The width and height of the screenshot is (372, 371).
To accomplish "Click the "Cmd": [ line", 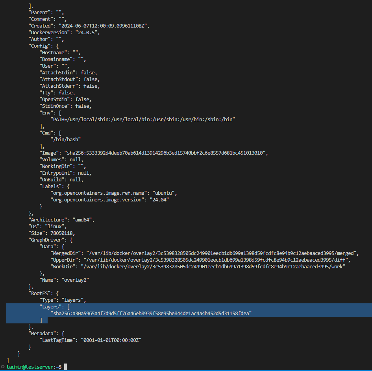I will [50, 133].
